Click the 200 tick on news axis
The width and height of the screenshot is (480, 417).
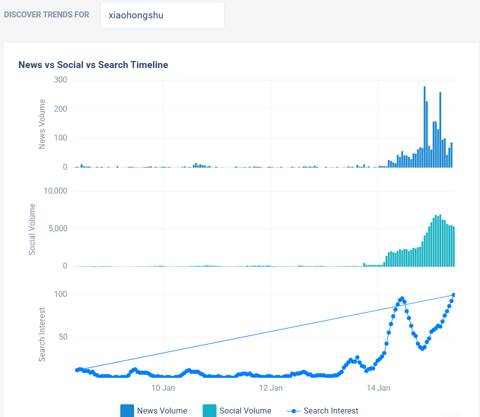tap(60, 109)
